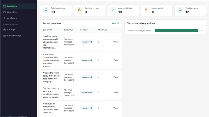Click the Multi-managed Snowboard green progress bar

(176, 31)
